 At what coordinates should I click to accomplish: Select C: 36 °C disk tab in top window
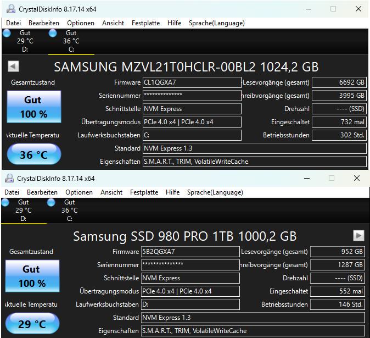[x=71, y=41]
